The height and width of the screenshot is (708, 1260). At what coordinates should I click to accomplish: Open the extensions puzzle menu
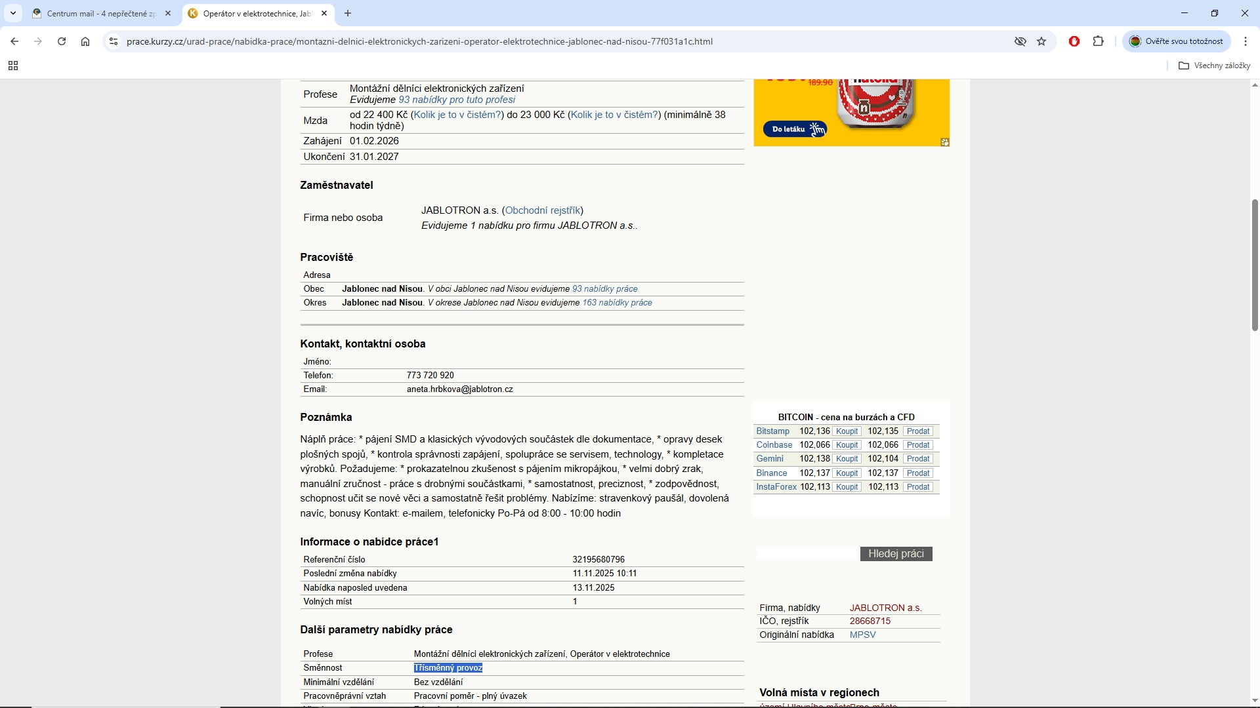[x=1099, y=41]
